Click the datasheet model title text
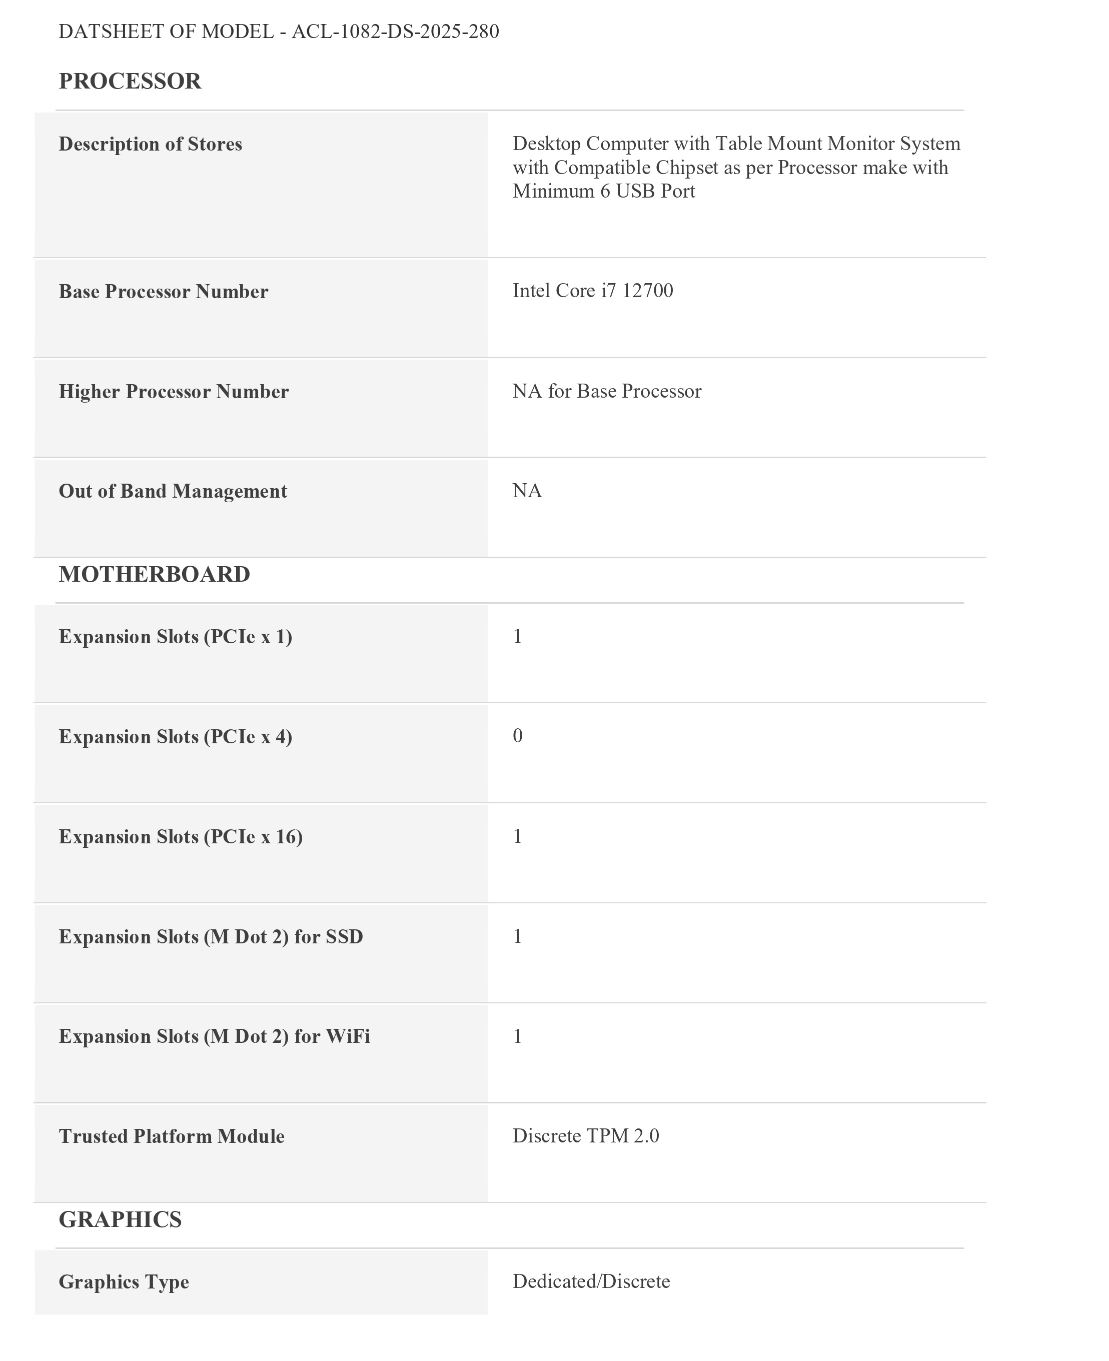 279,32
